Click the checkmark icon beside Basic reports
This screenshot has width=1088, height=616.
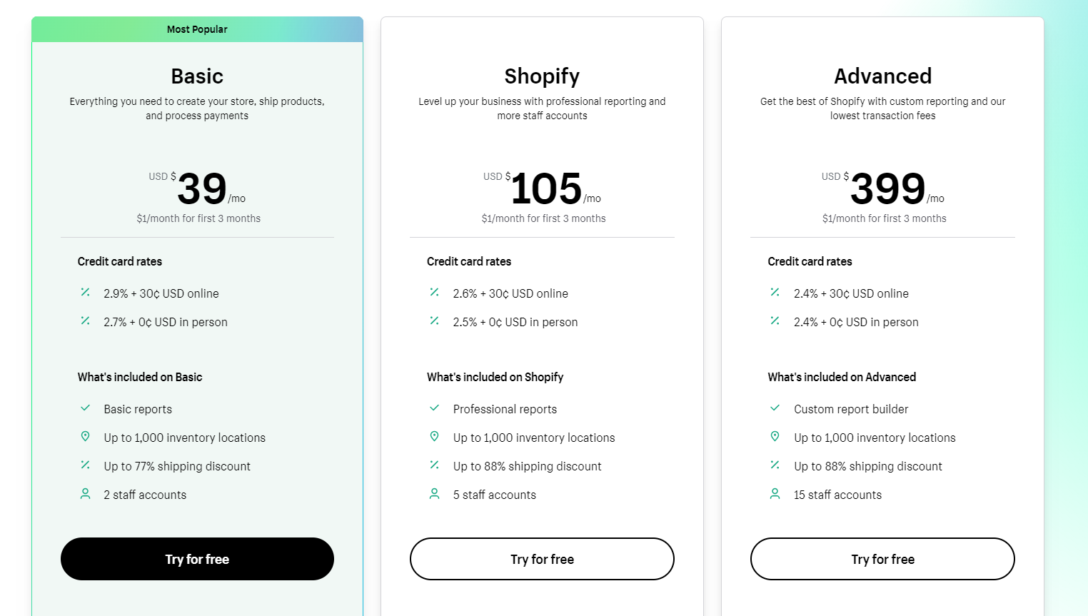click(86, 408)
